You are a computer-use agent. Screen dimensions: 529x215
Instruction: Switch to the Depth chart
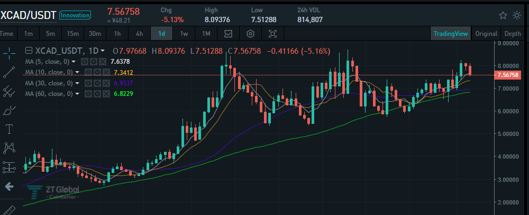pos(513,34)
